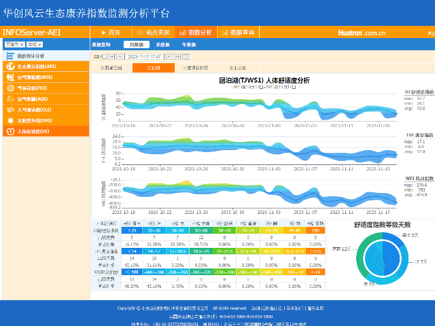This screenshot has width=435, height=326.
Task: Open the 天津市 city dropdown
Action: click(12, 44)
